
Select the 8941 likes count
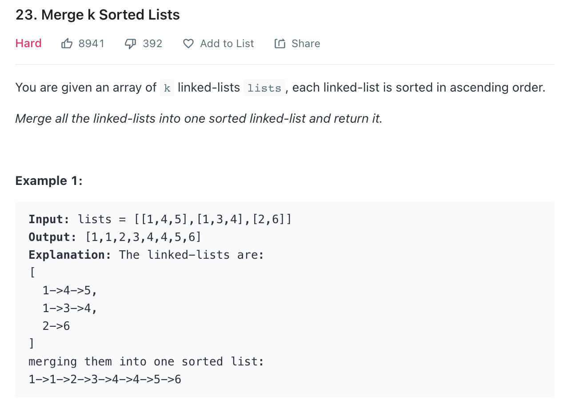pyautogui.click(x=91, y=44)
